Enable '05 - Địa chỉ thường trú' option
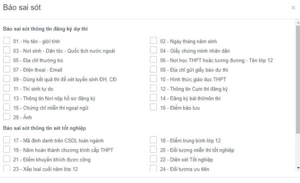This screenshot has width=300, height=183. coord(6,60)
